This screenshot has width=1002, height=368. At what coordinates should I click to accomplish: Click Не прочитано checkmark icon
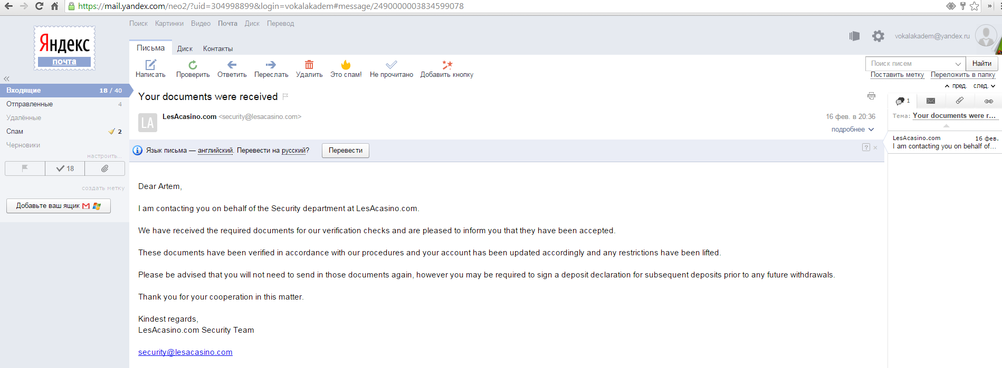tap(391, 65)
